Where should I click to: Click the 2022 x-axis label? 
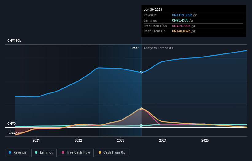click(x=78, y=140)
